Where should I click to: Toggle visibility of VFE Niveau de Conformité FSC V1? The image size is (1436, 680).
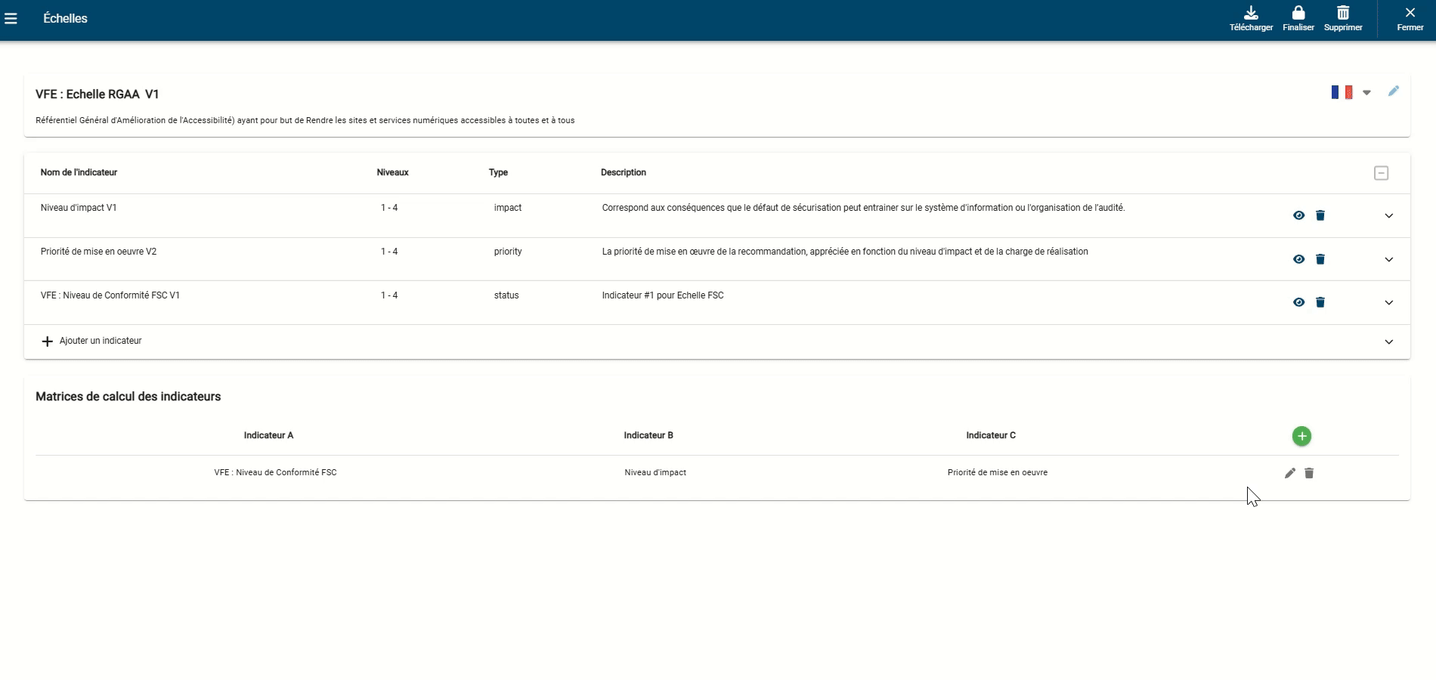(1298, 302)
